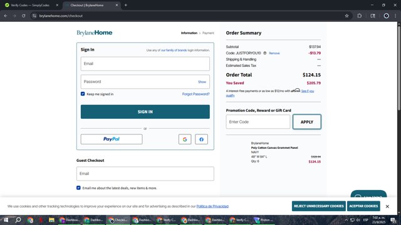Screen dimensions: 401x225
Task: Click the browser address bar URL
Action: pos(61,16)
